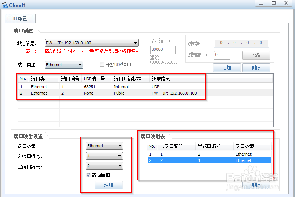The height and width of the screenshot is (197, 295).
Task: Open the 绑定信息 dropdown showing FW IP
Action: tap(92, 43)
